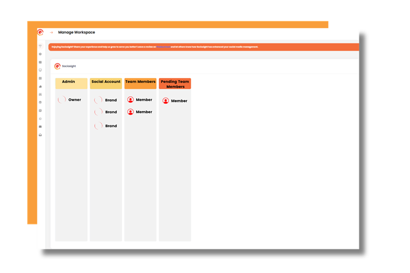Screen dimensions: 410x273
Task: Click the Sociosight logo in top-left corner
Action: pos(40,33)
